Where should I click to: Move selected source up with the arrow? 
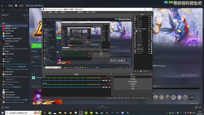(144, 71)
